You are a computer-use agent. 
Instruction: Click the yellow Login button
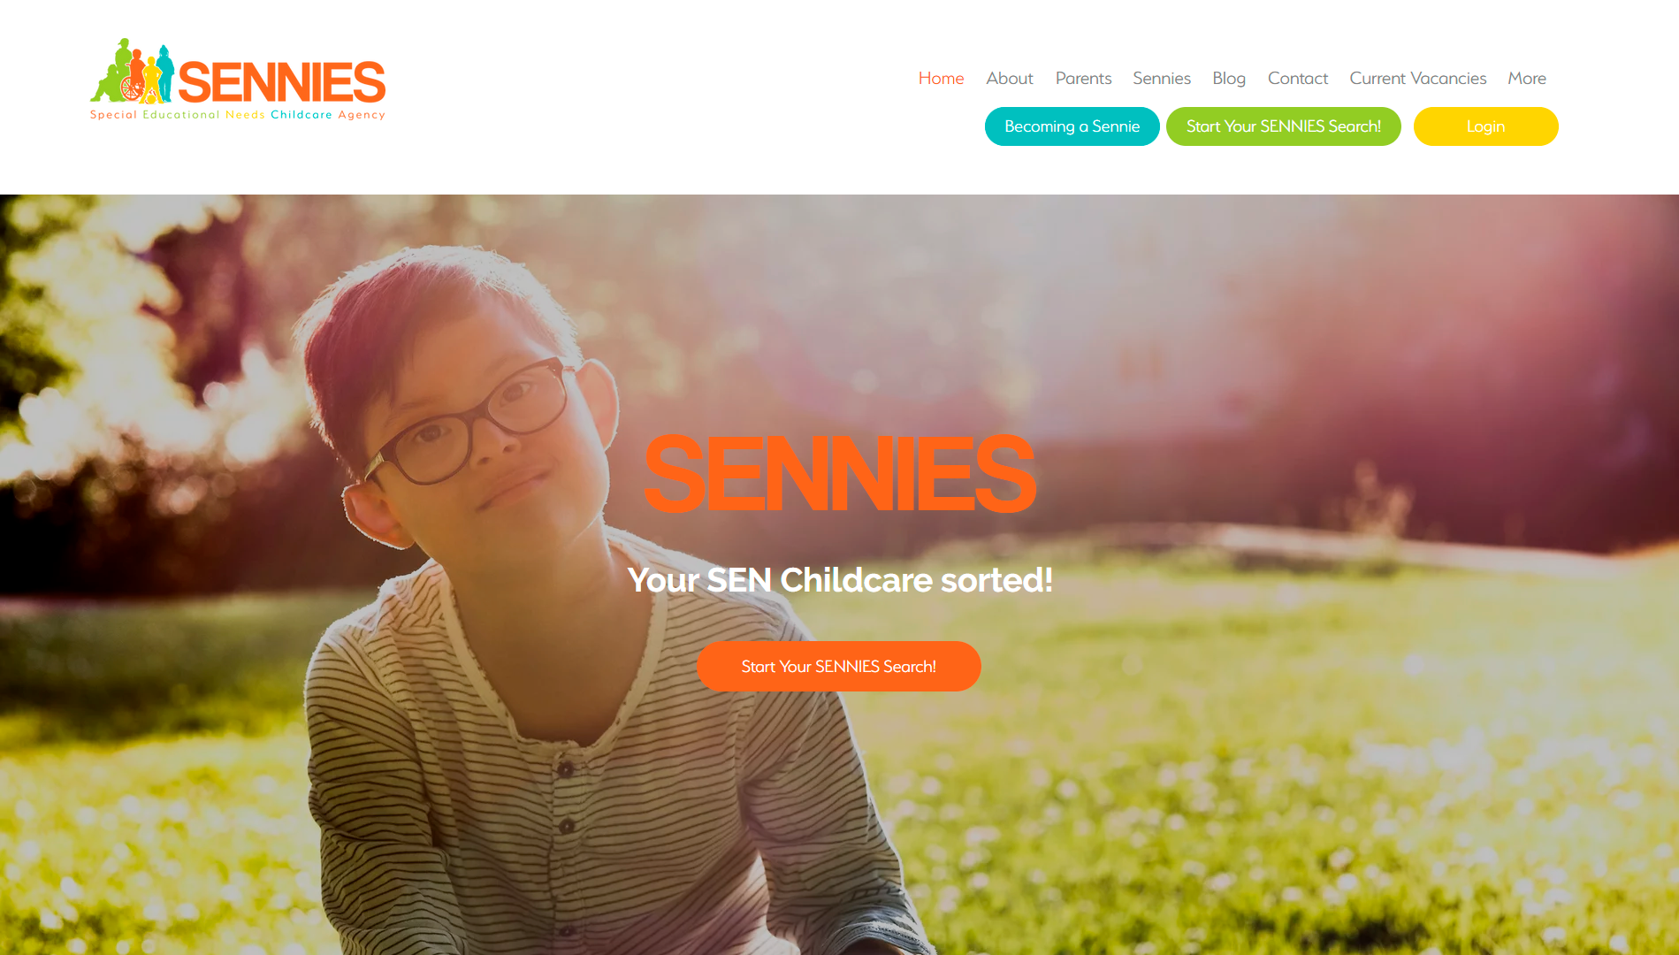point(1486,126)
